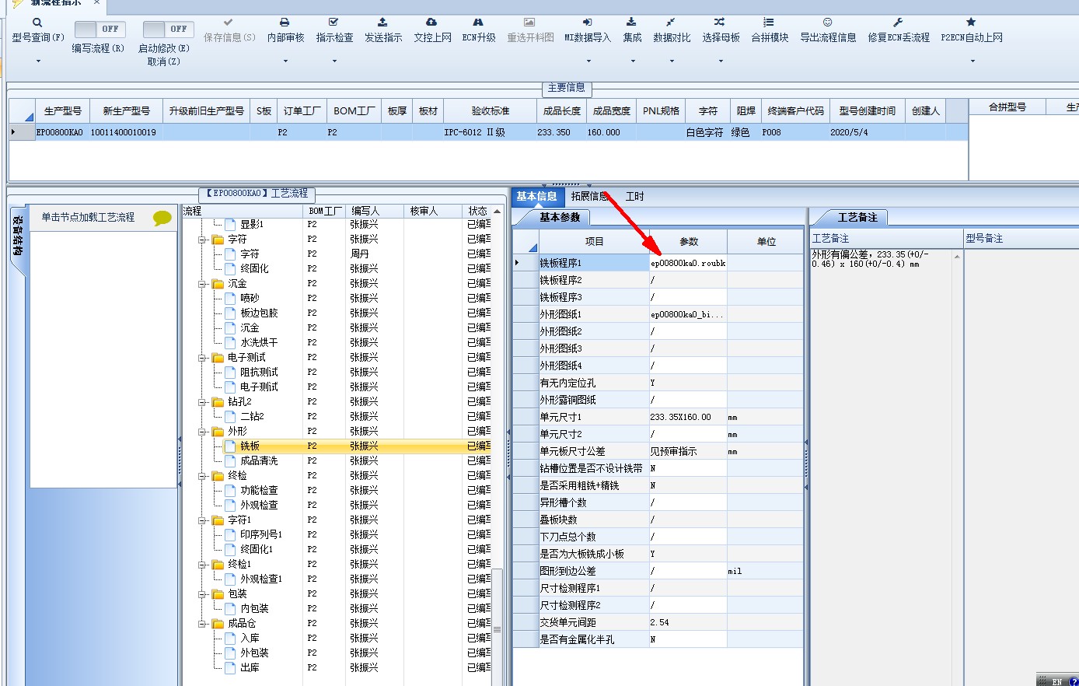
Task: Click the 入库 document icon
Action: tap(230, 639)
